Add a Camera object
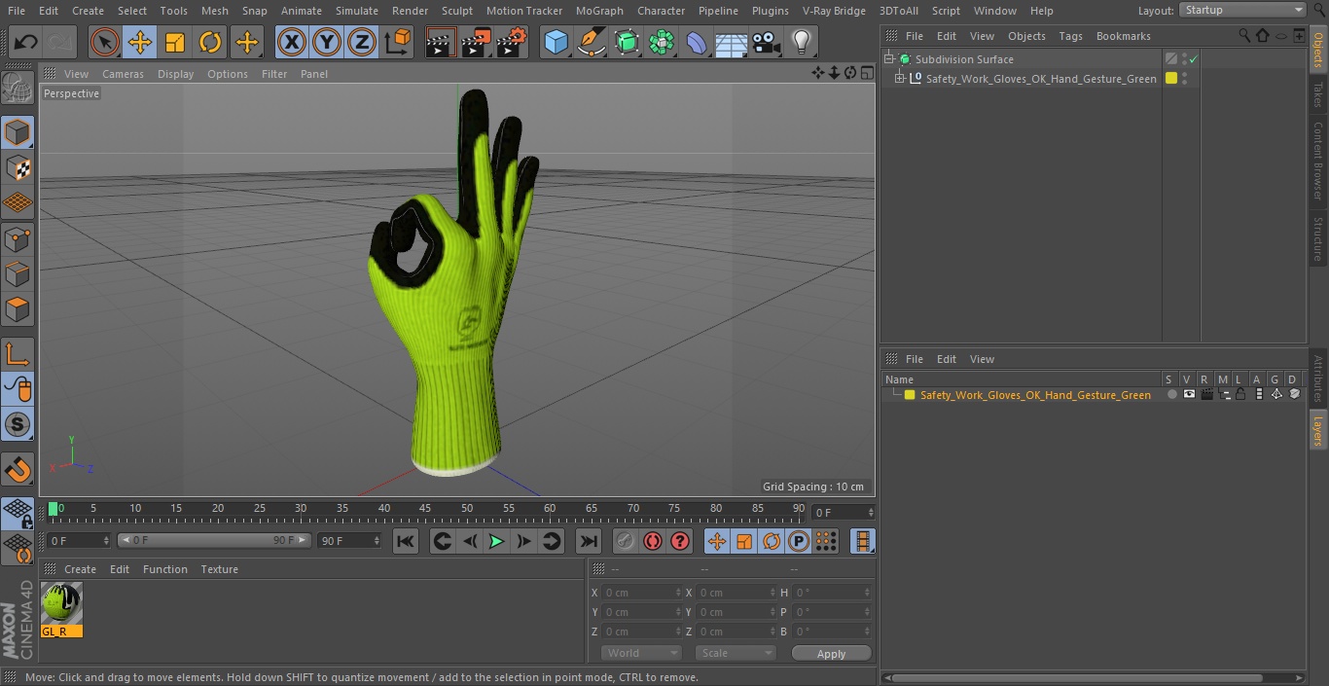Viewport: 1329px width, 686px height. [767, 42]
